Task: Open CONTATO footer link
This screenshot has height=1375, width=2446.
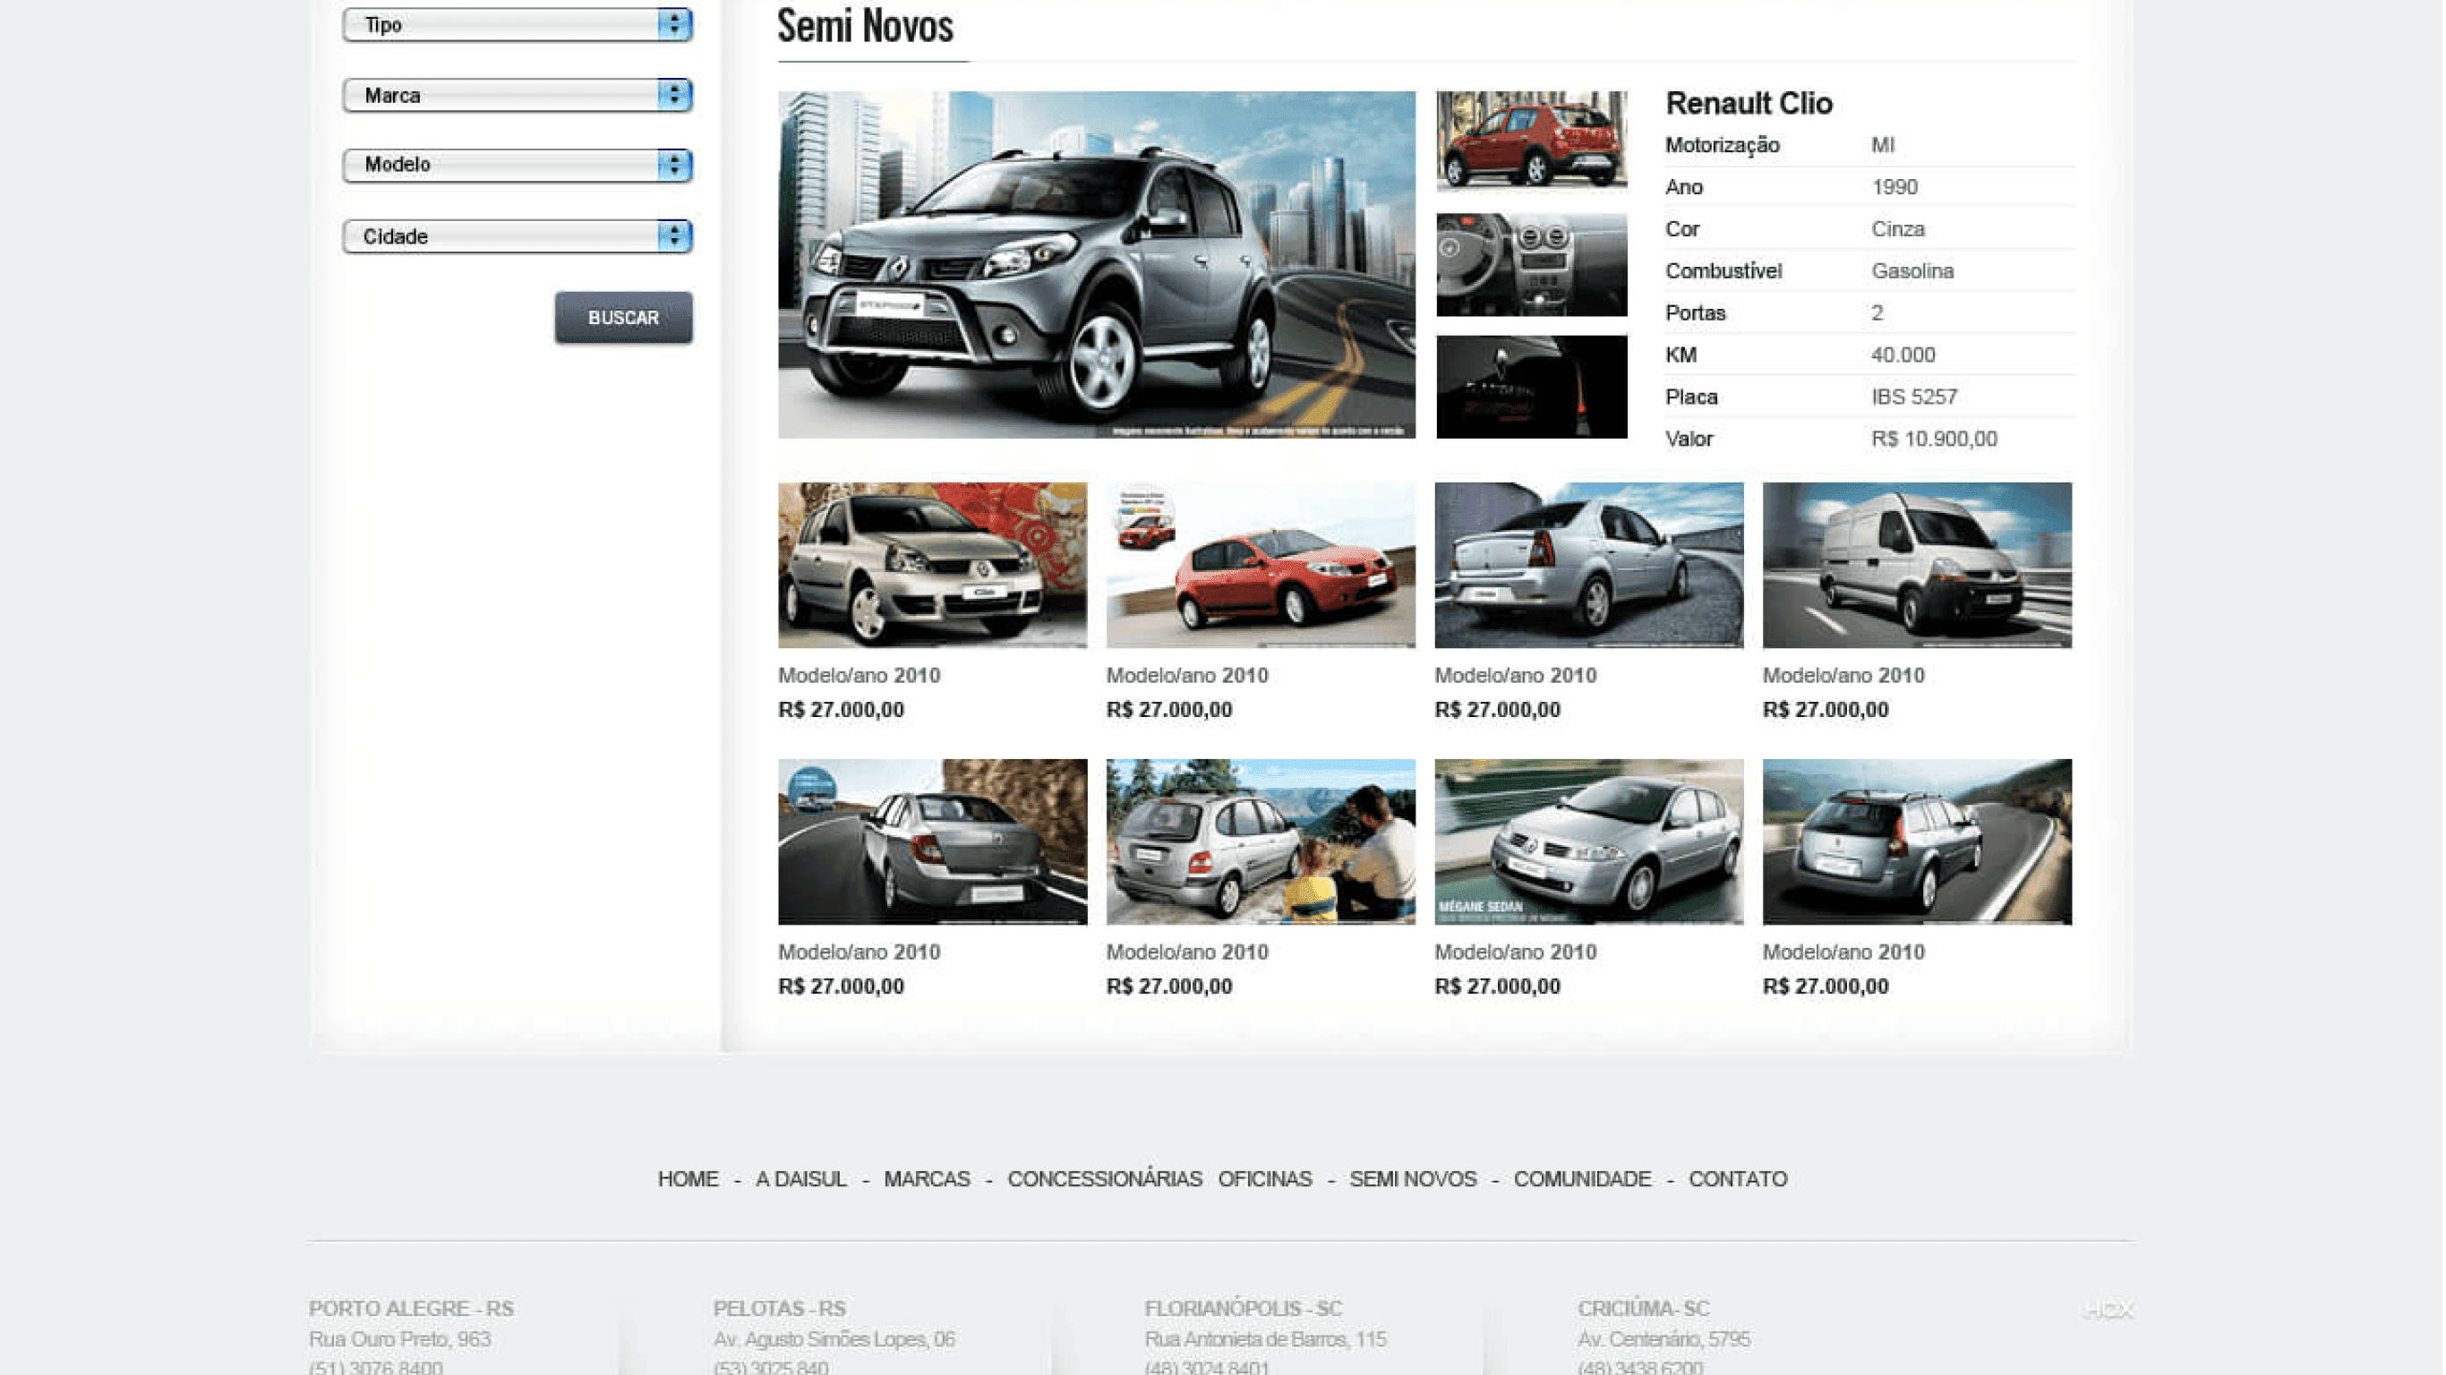Action: pos(1738,1179)
